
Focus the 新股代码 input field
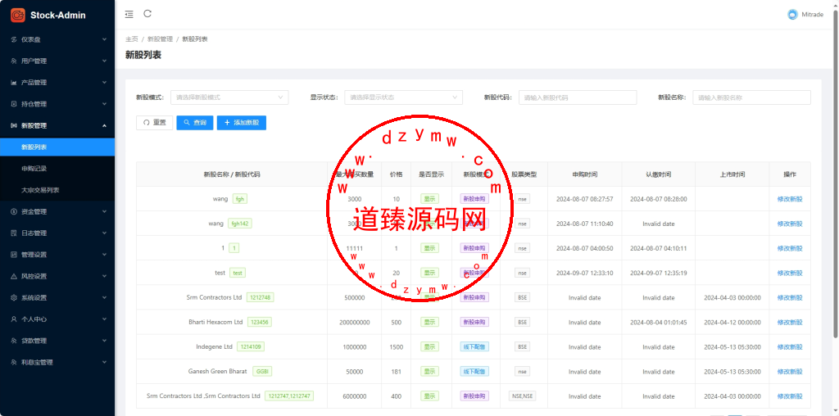pos(578,97)
